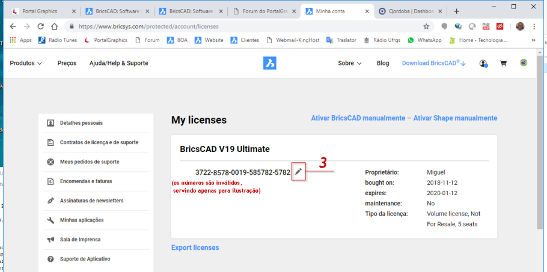Click the Encomendas e faturas invoice icon
This screenshot has width=547, height=272.
(50, 181)
